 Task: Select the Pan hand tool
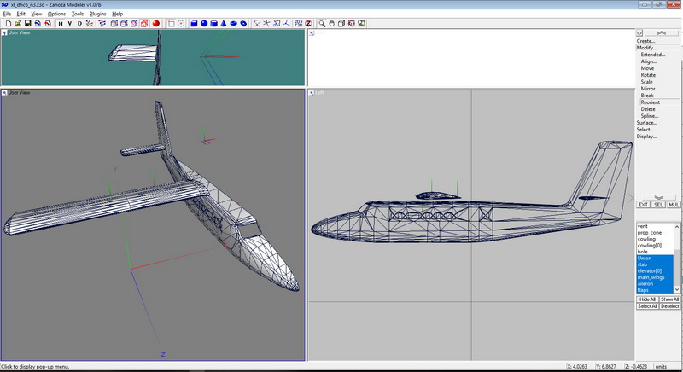pos(331,23)
